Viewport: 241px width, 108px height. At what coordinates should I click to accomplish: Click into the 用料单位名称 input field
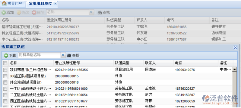tap(40, 55)
